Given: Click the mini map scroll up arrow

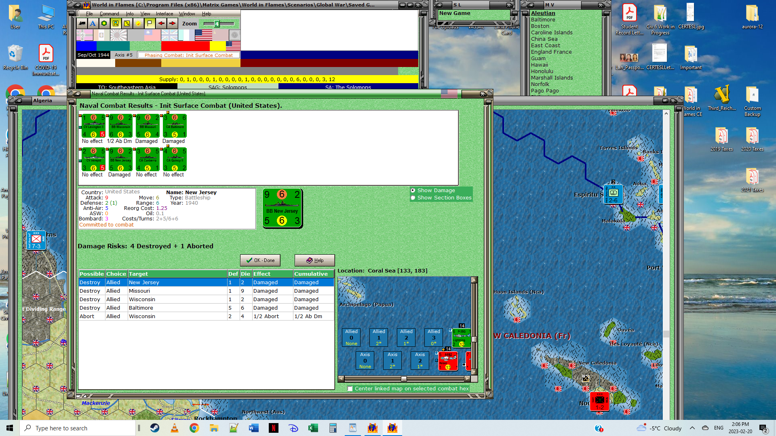Looking at the screenshot, I should pyautogui.click(x=474, y=279).
